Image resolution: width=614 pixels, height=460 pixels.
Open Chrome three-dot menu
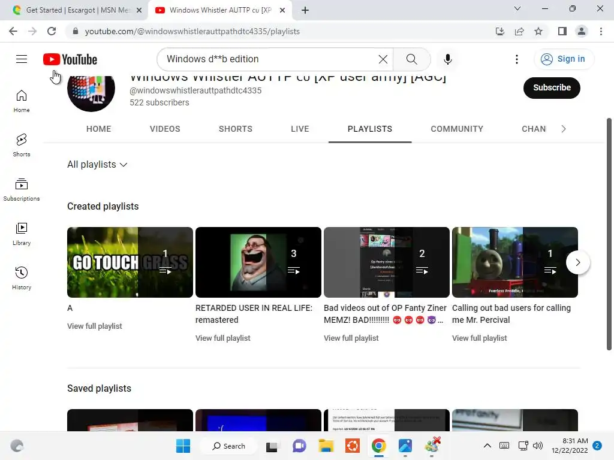pos(601,31)
